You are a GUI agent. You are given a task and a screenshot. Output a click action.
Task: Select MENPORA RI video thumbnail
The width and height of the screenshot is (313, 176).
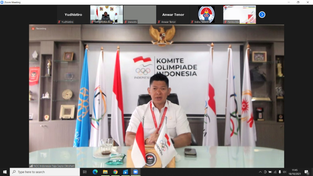coord(106,15)
